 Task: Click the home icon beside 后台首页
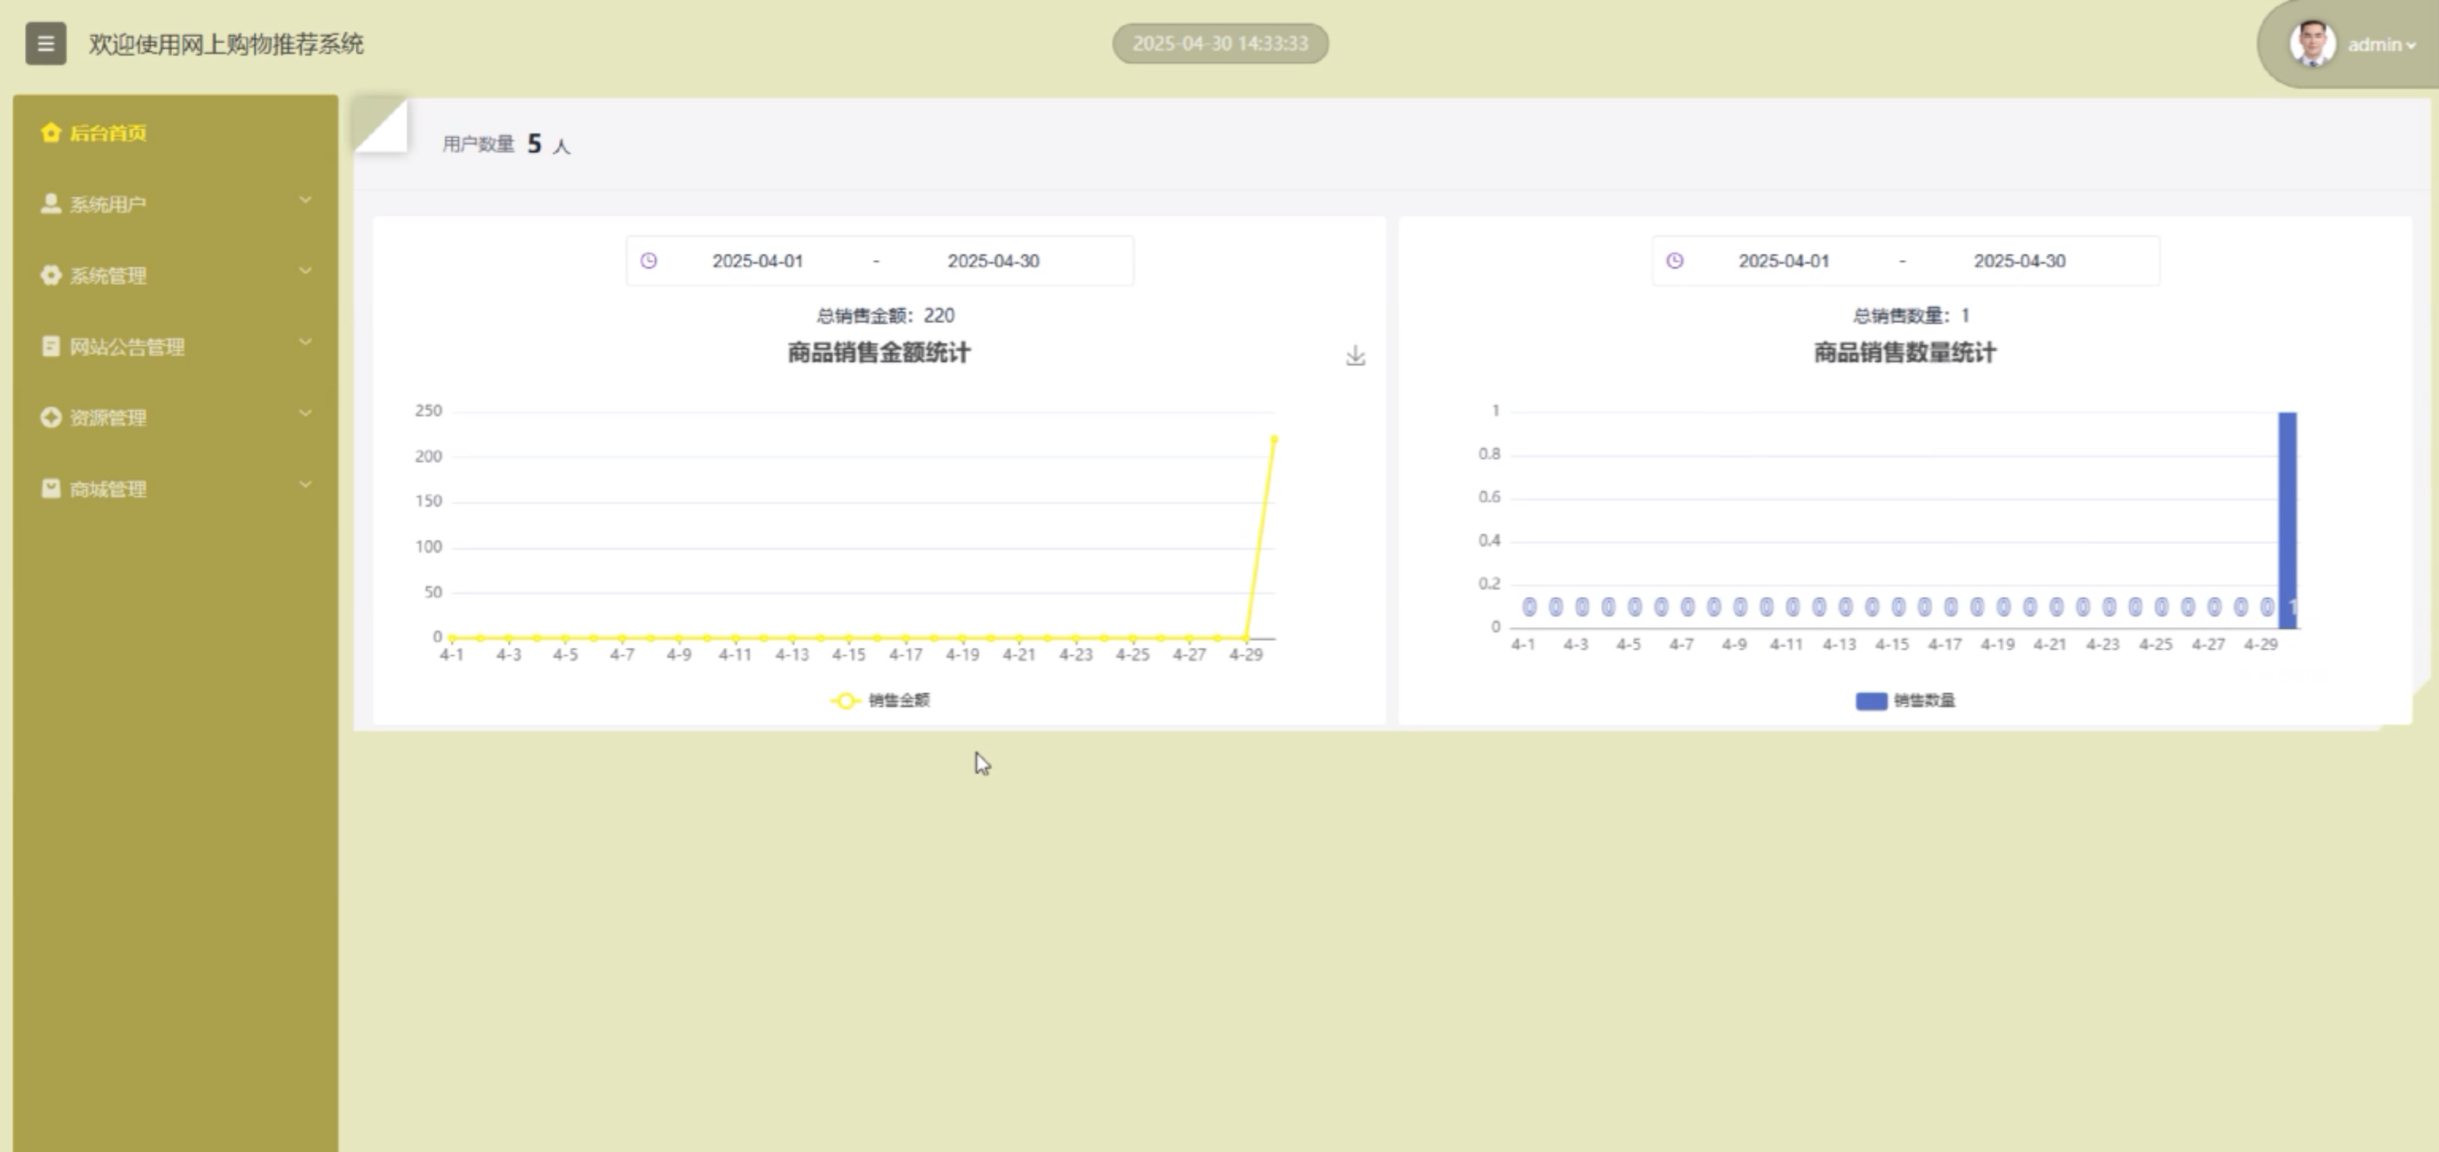tap(51, 133)
